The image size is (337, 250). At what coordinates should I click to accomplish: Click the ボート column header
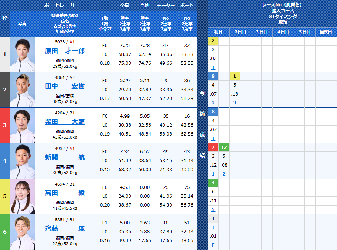click(x=187, y=6)
